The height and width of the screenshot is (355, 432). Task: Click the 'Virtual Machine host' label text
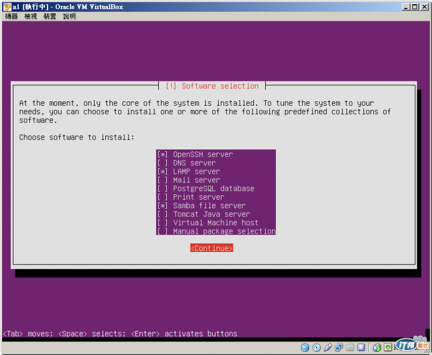(215, 223)
